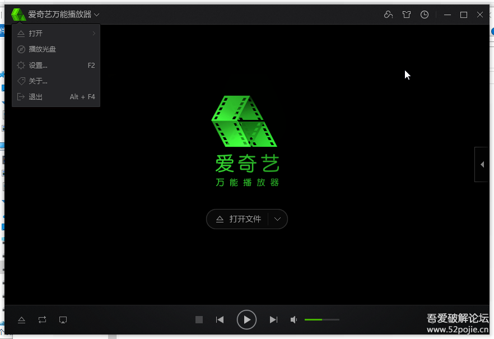
Task: Click the 打开文件 button
Action: (x=239, y=219)
